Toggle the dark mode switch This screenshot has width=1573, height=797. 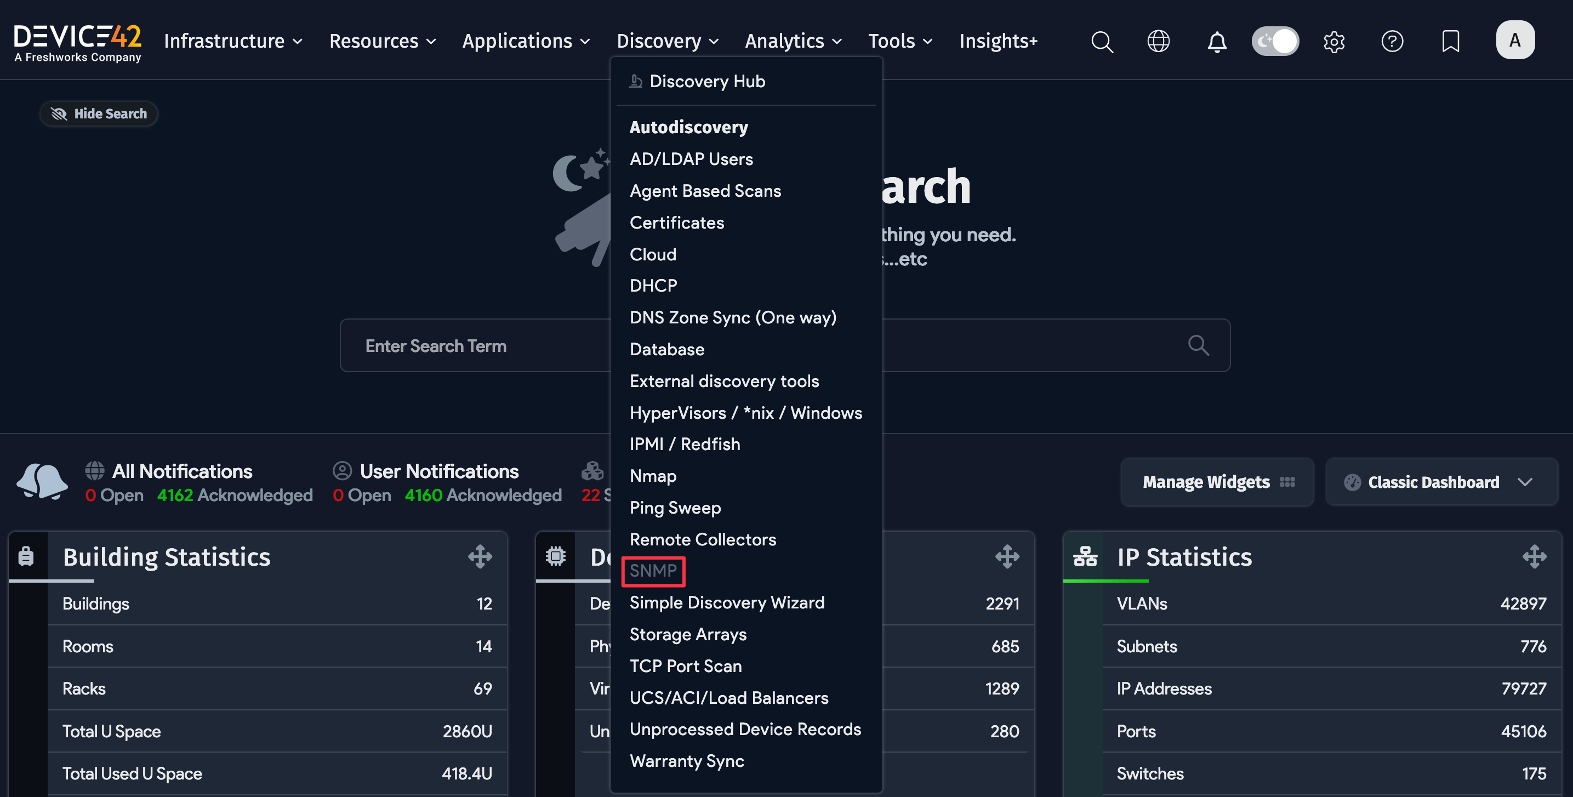point(1275,42)
